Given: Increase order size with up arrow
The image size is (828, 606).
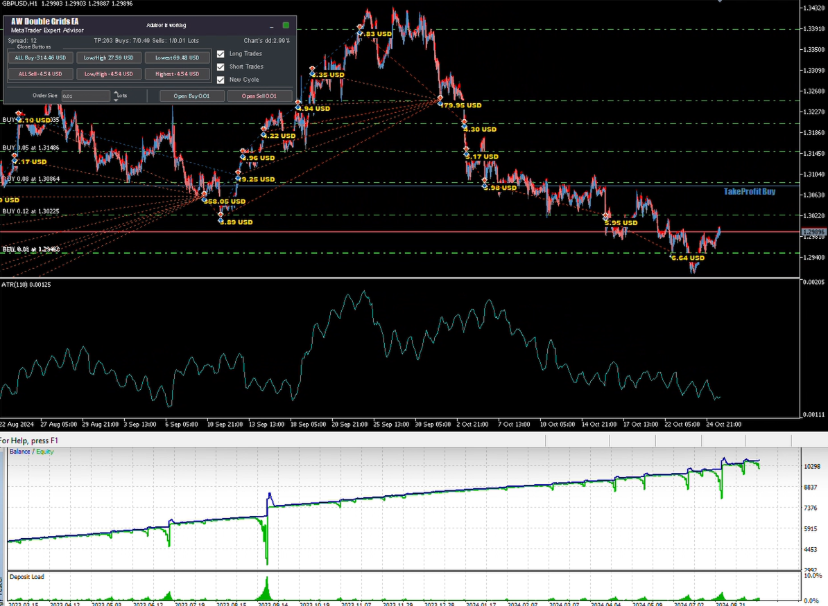Looking at the screenshot, I should tap(117, 93).
